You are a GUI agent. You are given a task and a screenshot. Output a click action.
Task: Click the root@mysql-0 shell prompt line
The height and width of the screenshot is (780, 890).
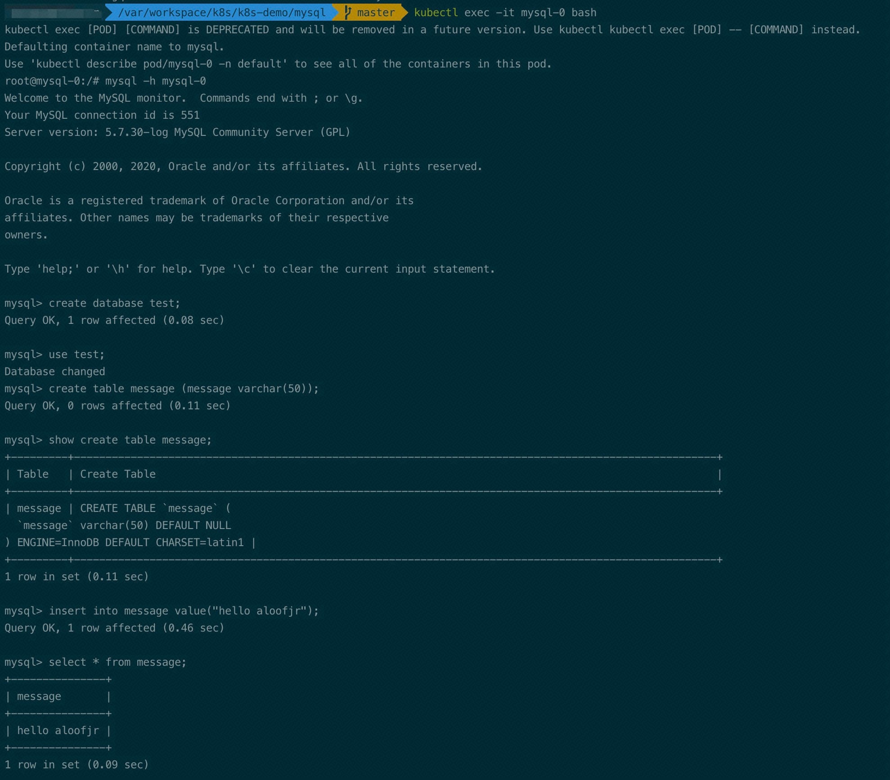[x=105, y=81]
